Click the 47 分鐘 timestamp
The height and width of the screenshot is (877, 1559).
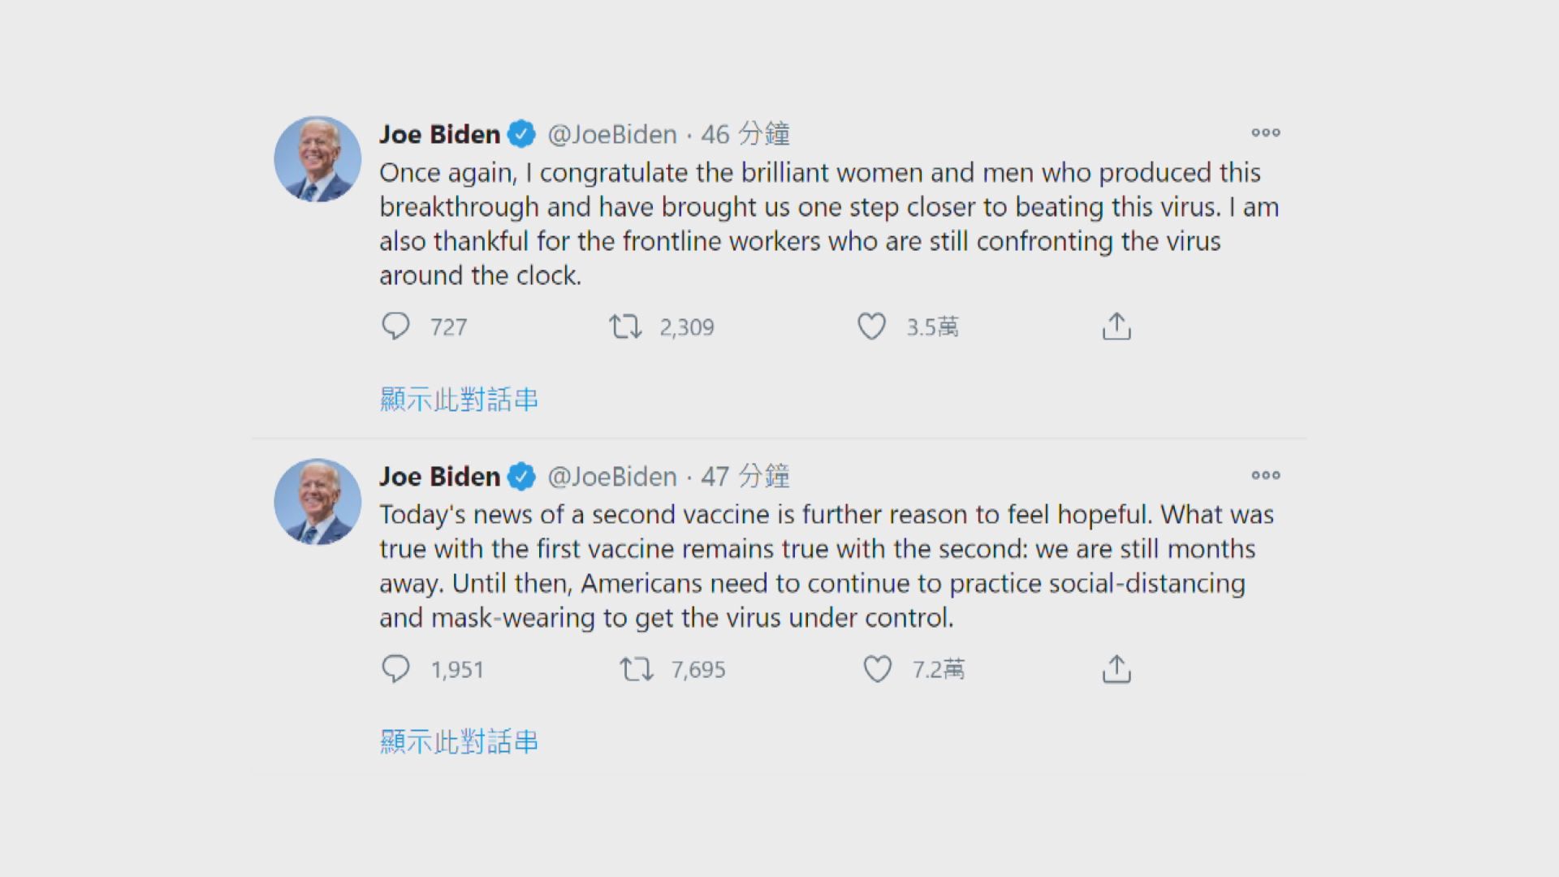745,477
